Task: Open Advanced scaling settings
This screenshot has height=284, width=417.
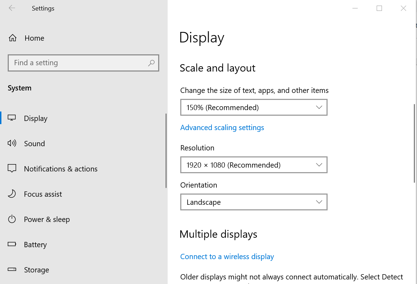Action: tap(222, 127)
